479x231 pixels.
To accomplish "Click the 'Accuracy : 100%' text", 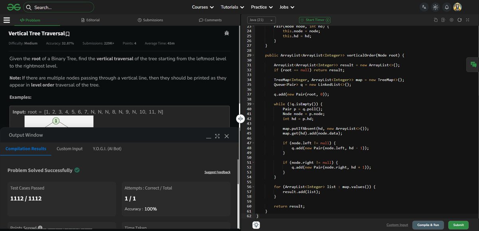I will [141, 209].
